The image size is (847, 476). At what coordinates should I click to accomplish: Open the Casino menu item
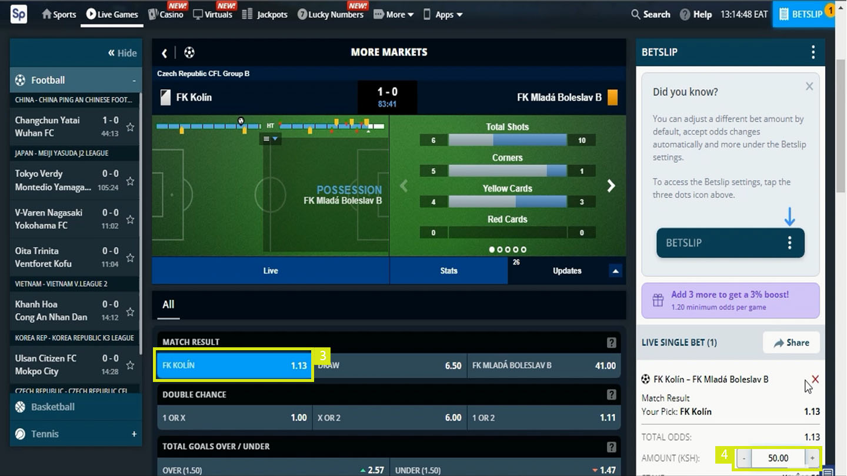166,14
